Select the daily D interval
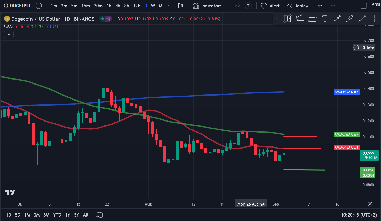This screenshot has width=381, height=221. 146,6
